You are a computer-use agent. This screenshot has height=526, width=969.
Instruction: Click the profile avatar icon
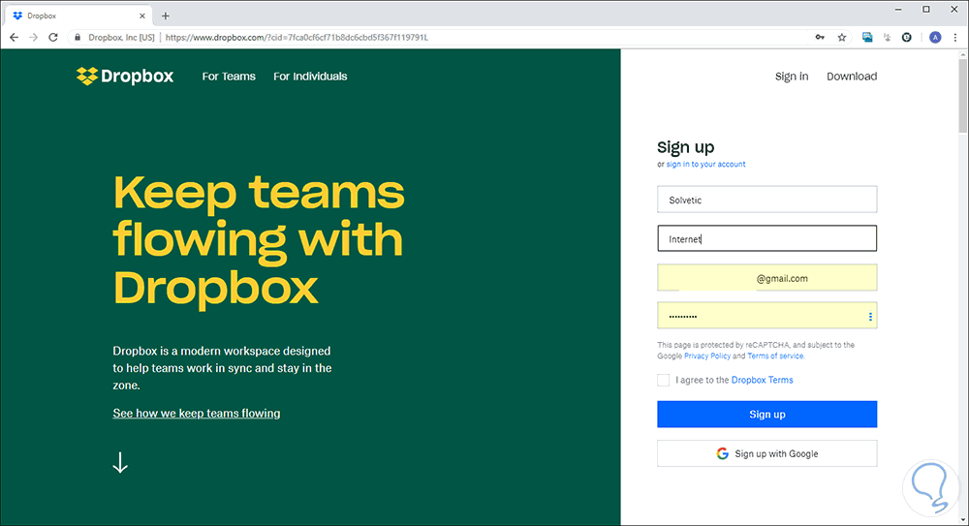tap(935, 37)
